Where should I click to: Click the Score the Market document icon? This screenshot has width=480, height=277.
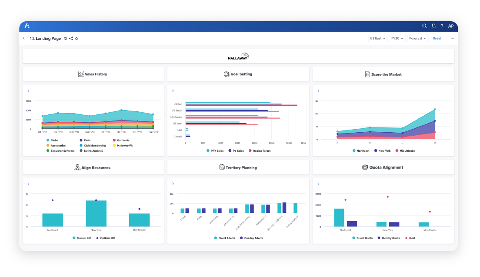click(x=367, y=74)
